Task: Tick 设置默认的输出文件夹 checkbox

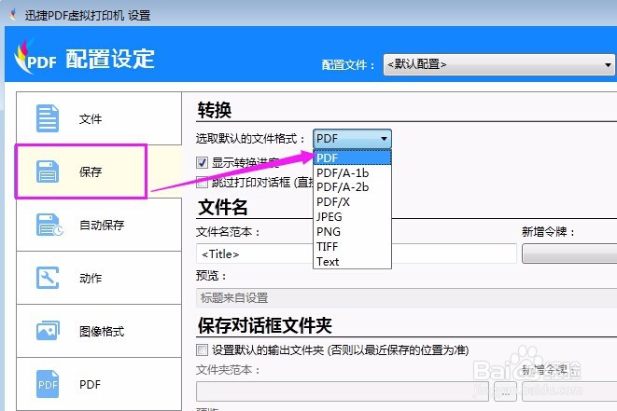Action: pos(202,349)
